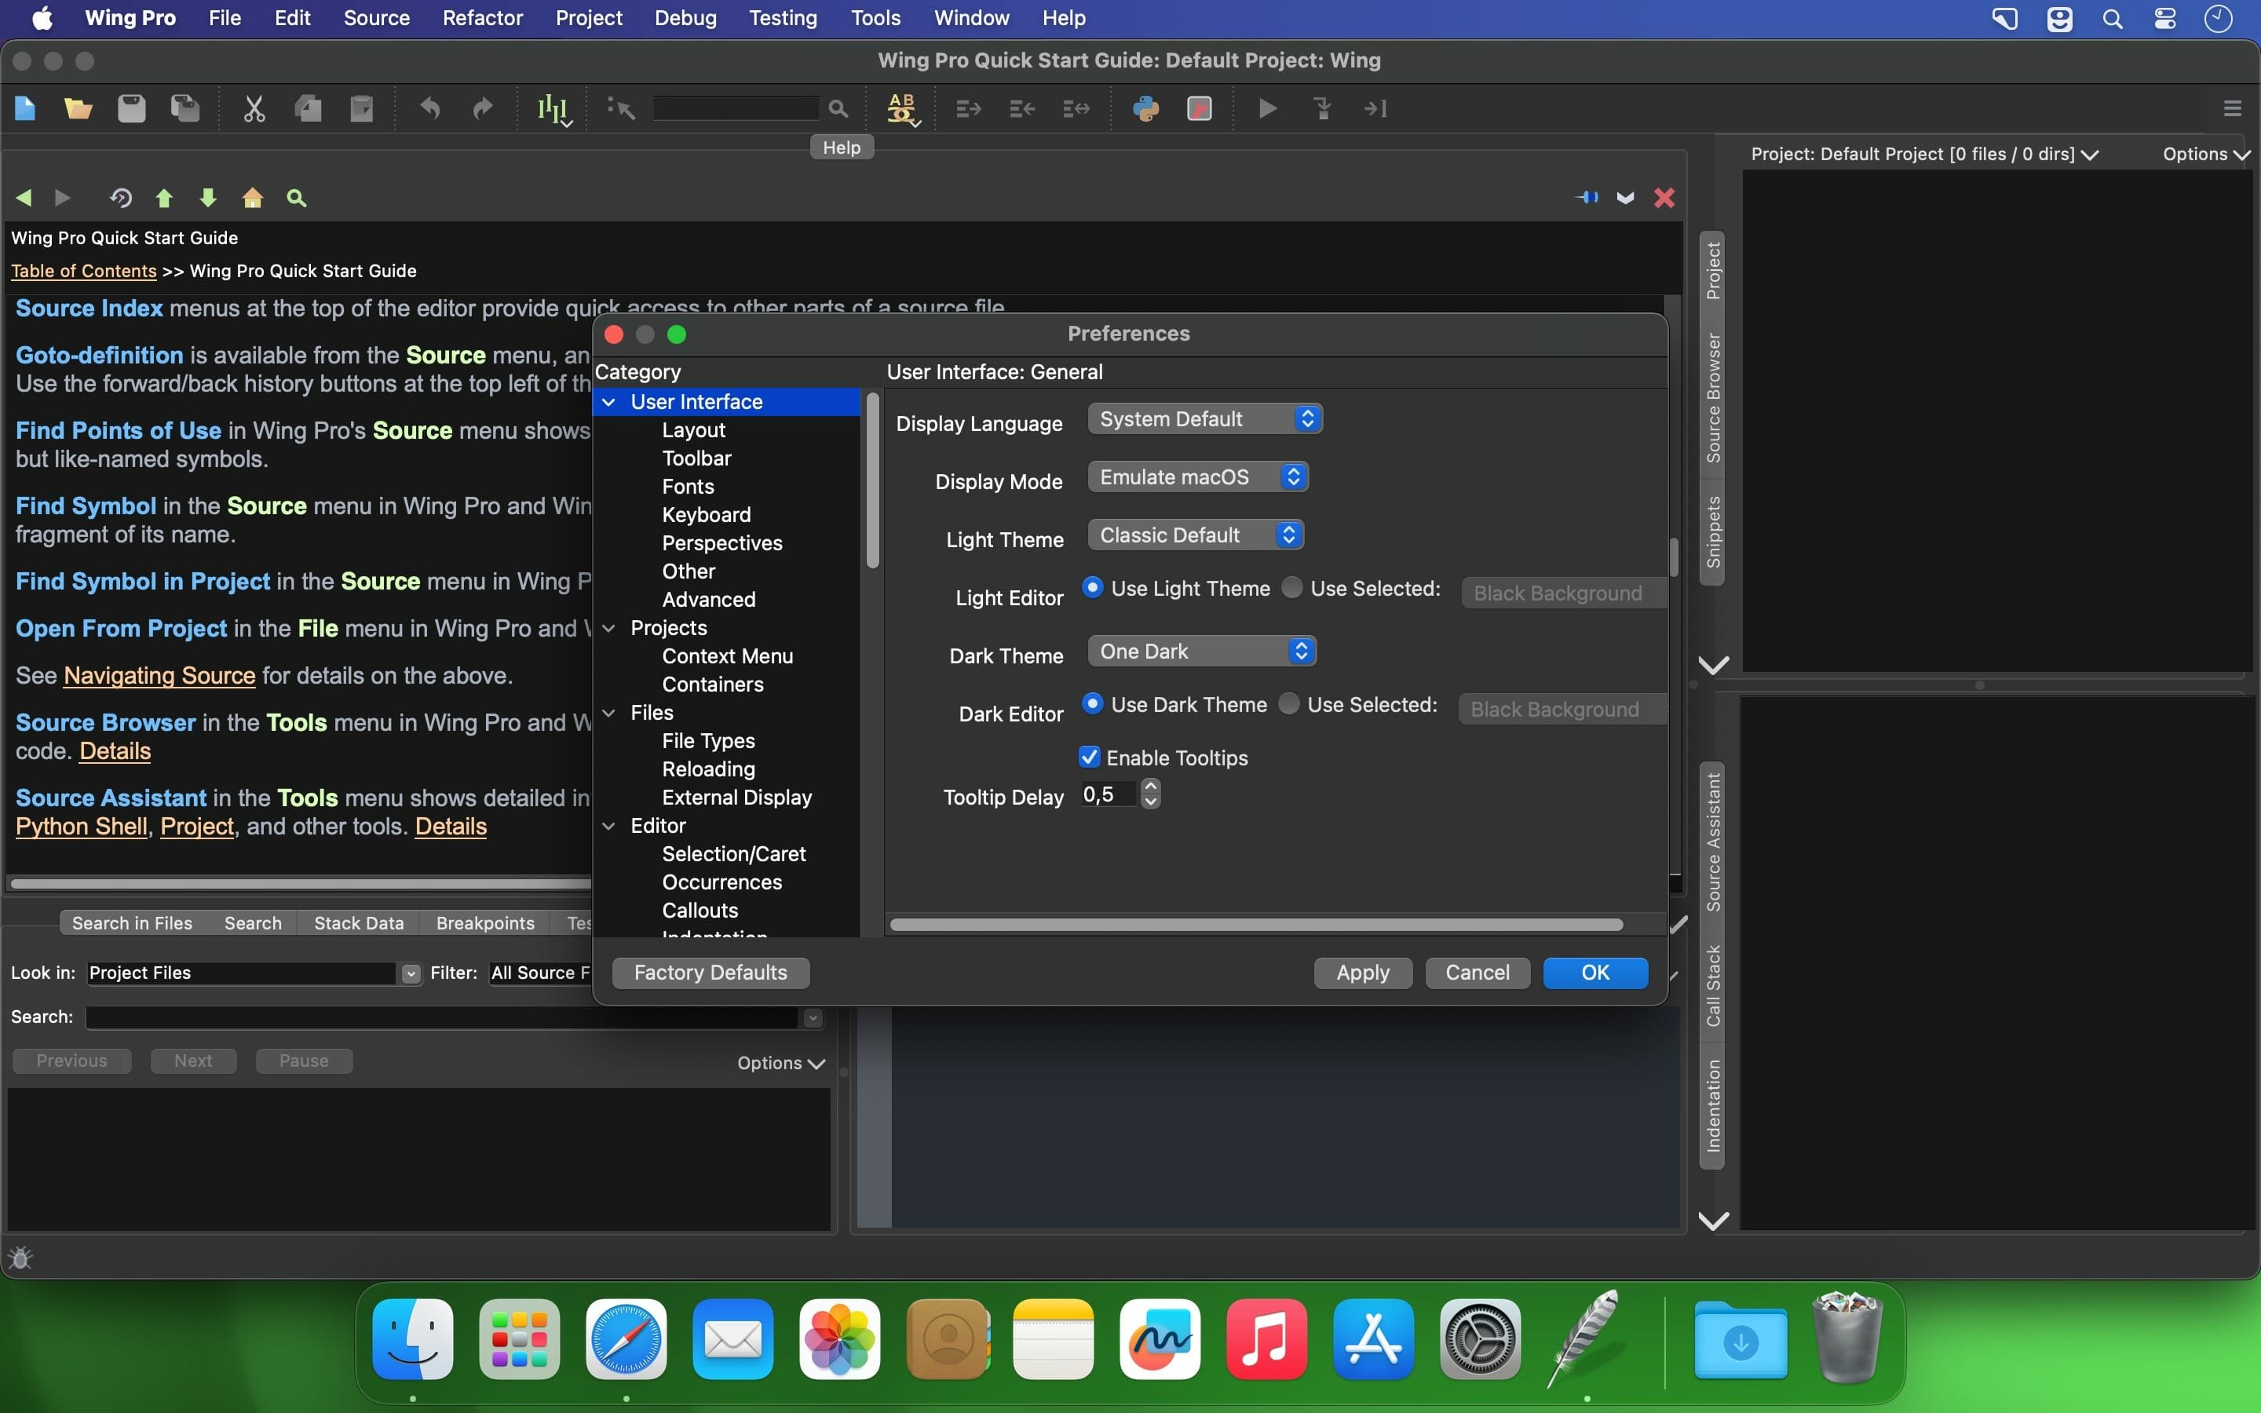Open the Python Shell toolbar icon
2261x1413 pixels.
coord(1146,109)
